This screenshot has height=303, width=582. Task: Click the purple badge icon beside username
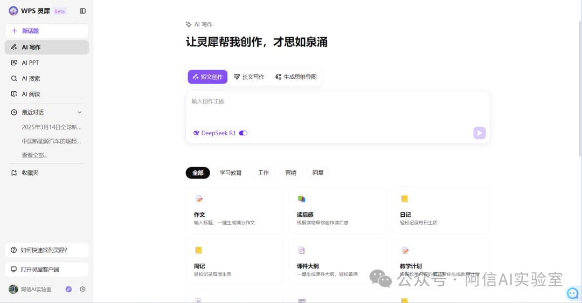[68, 290]
